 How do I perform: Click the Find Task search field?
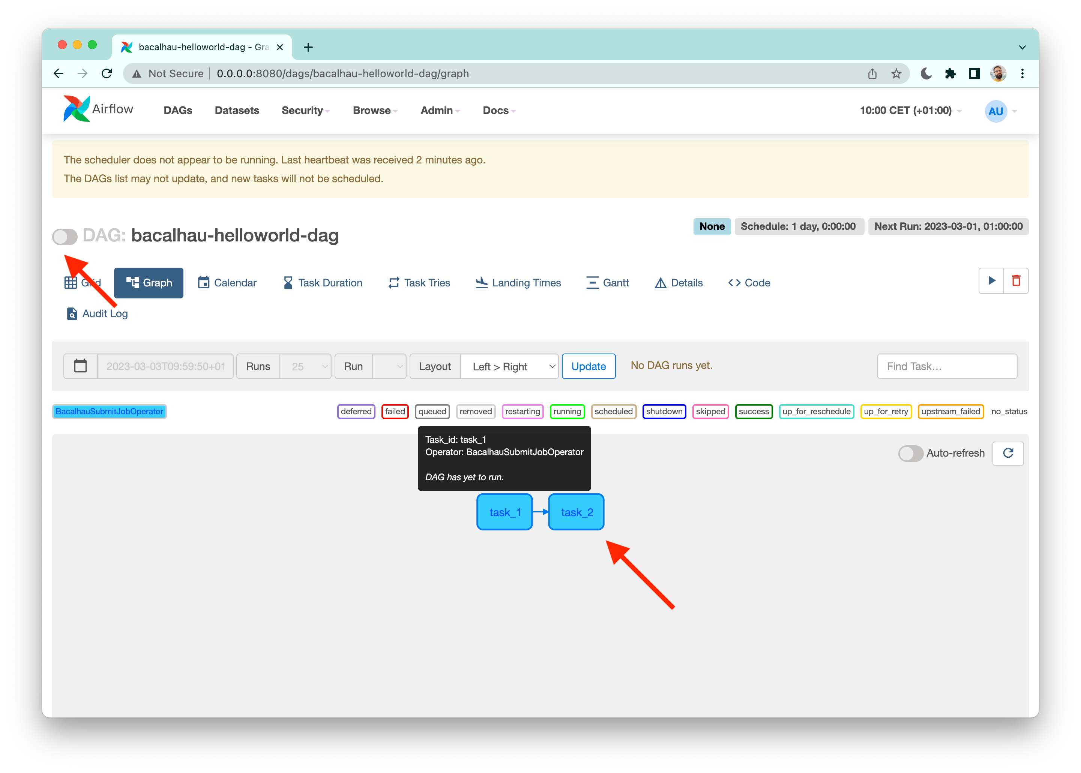947,366
